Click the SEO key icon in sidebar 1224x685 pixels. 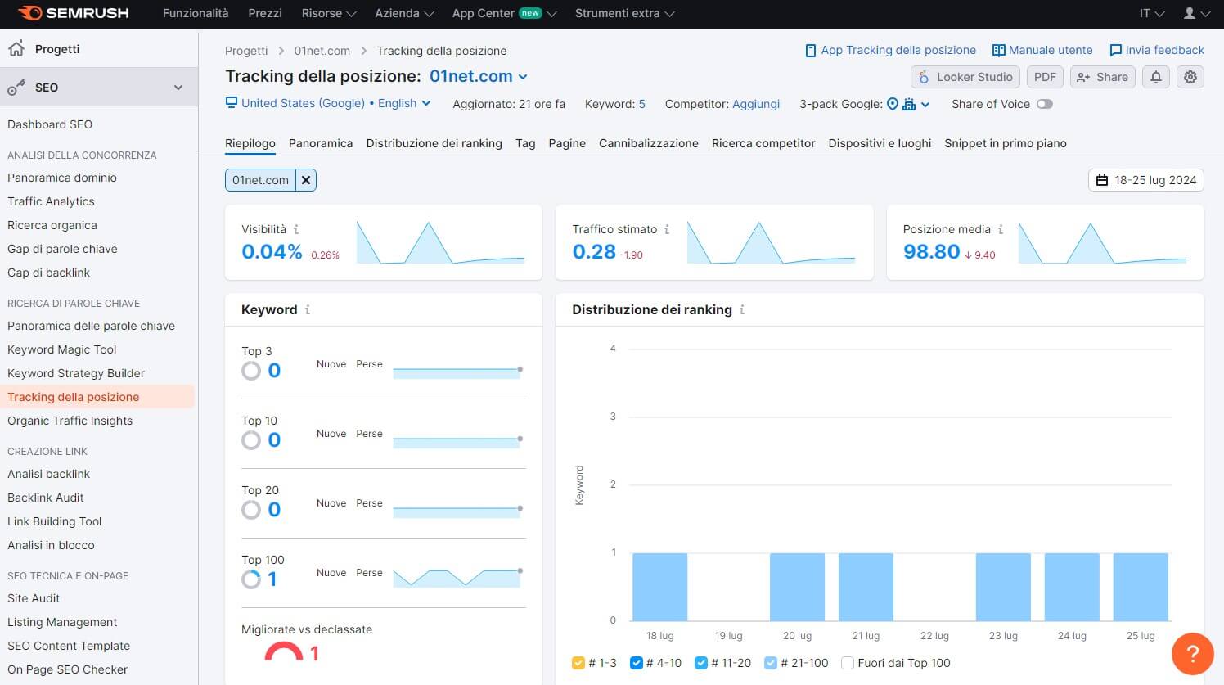pos(16,88)
